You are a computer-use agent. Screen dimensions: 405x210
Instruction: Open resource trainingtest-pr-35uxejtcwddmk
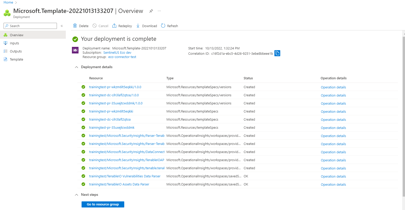pos(112,127)
